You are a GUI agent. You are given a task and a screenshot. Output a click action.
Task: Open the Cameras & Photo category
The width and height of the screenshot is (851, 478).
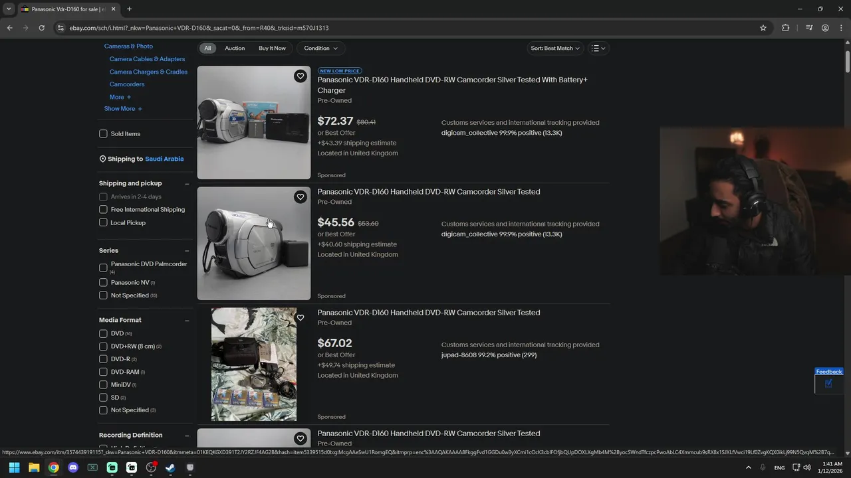[x=128, y=46]
